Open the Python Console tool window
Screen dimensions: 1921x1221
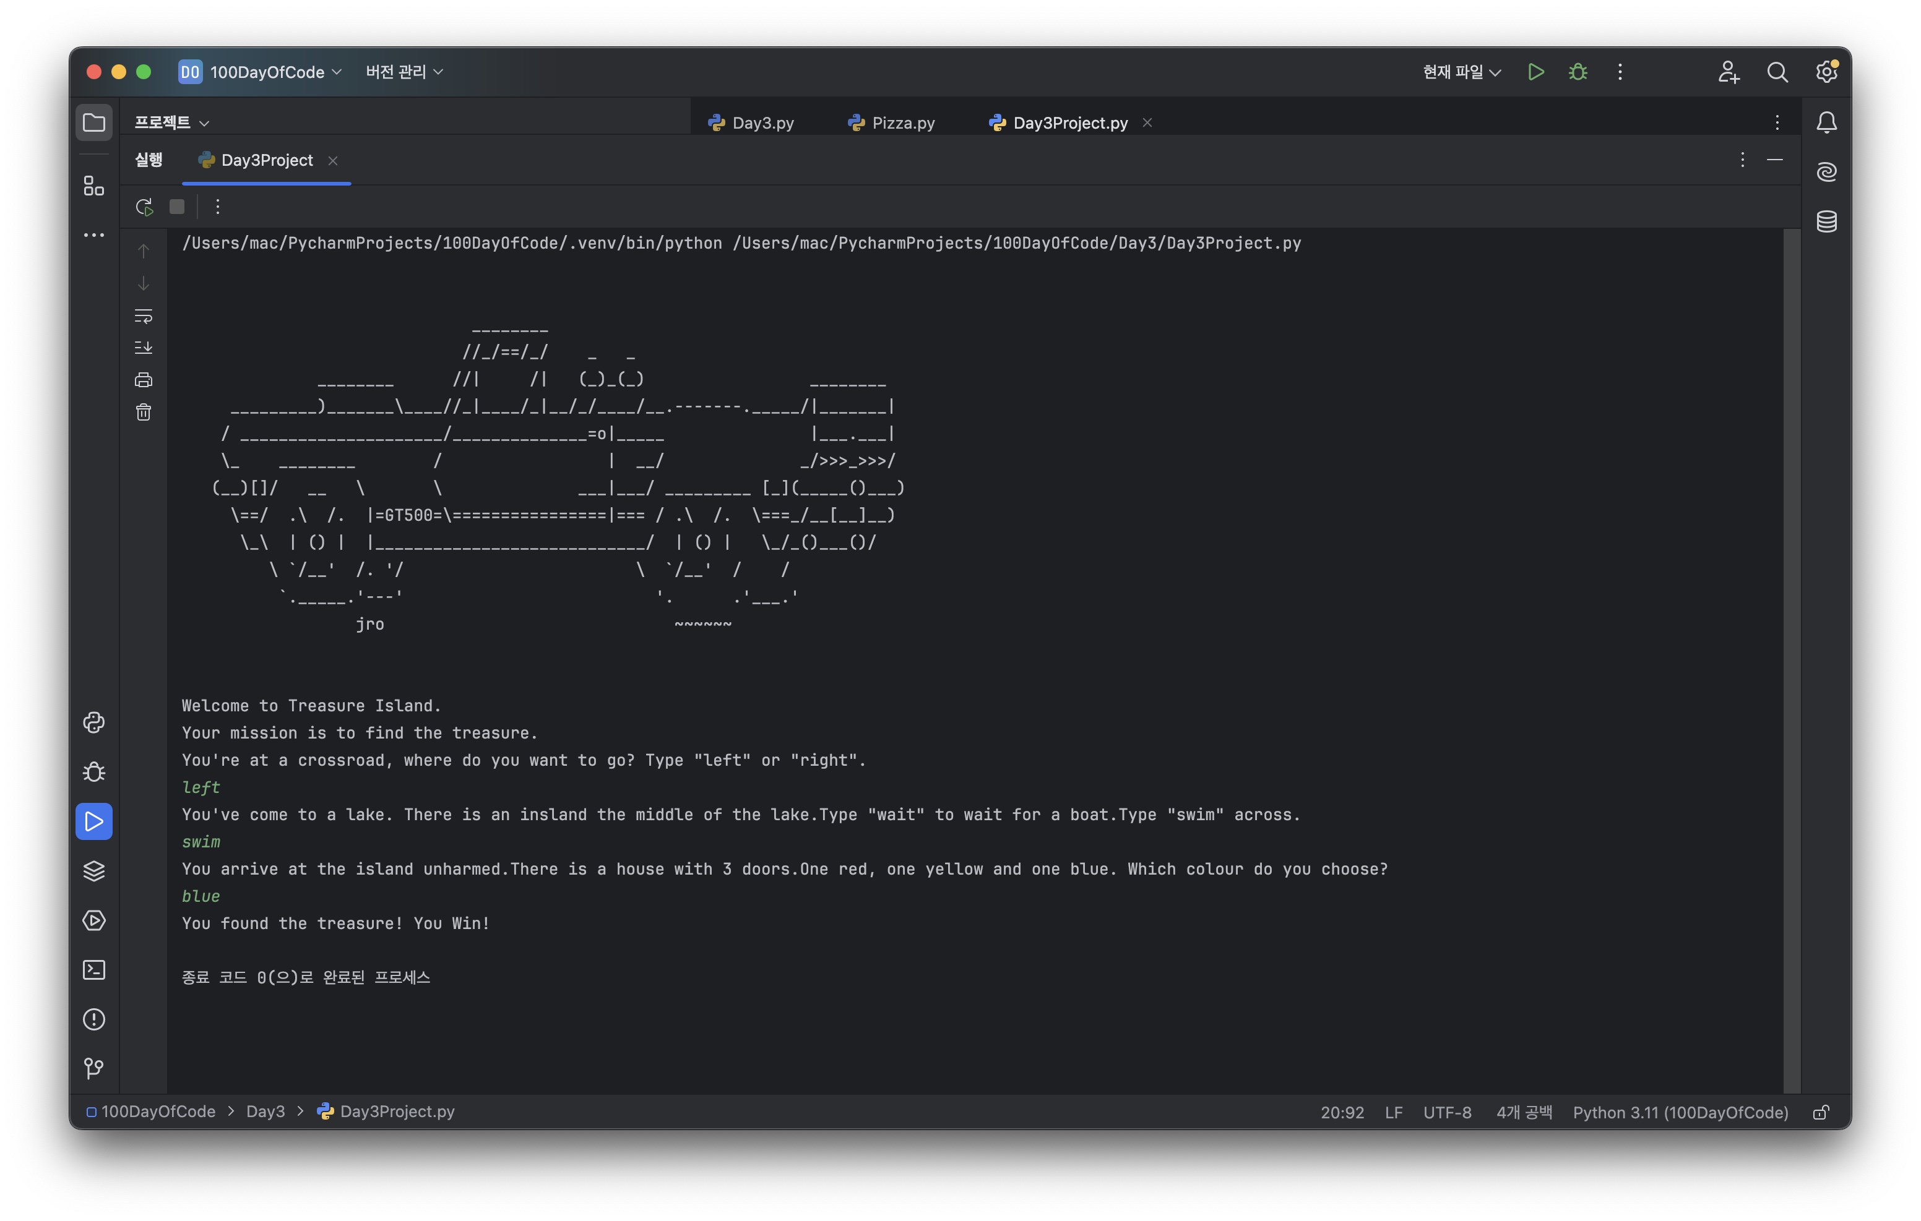coord(94,722)
